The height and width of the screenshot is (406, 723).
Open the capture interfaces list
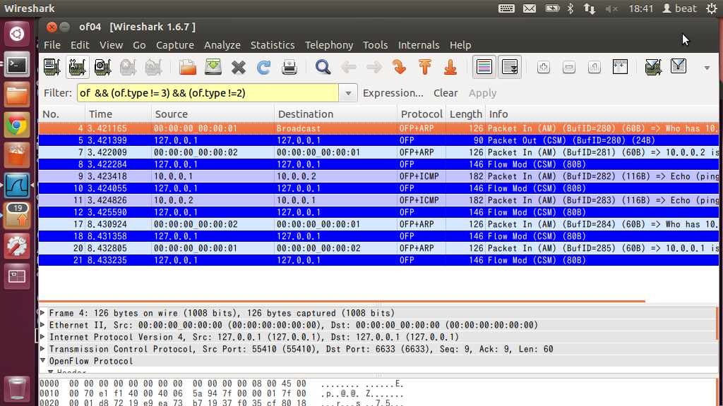52,66
